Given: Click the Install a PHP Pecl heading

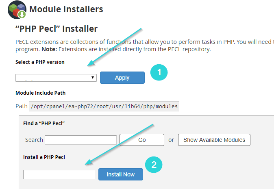Looking at the screenshot, I should coord(44,157).
